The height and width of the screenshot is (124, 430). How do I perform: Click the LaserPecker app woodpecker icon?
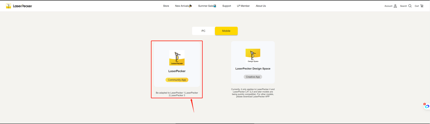click(x=177, y=58)
